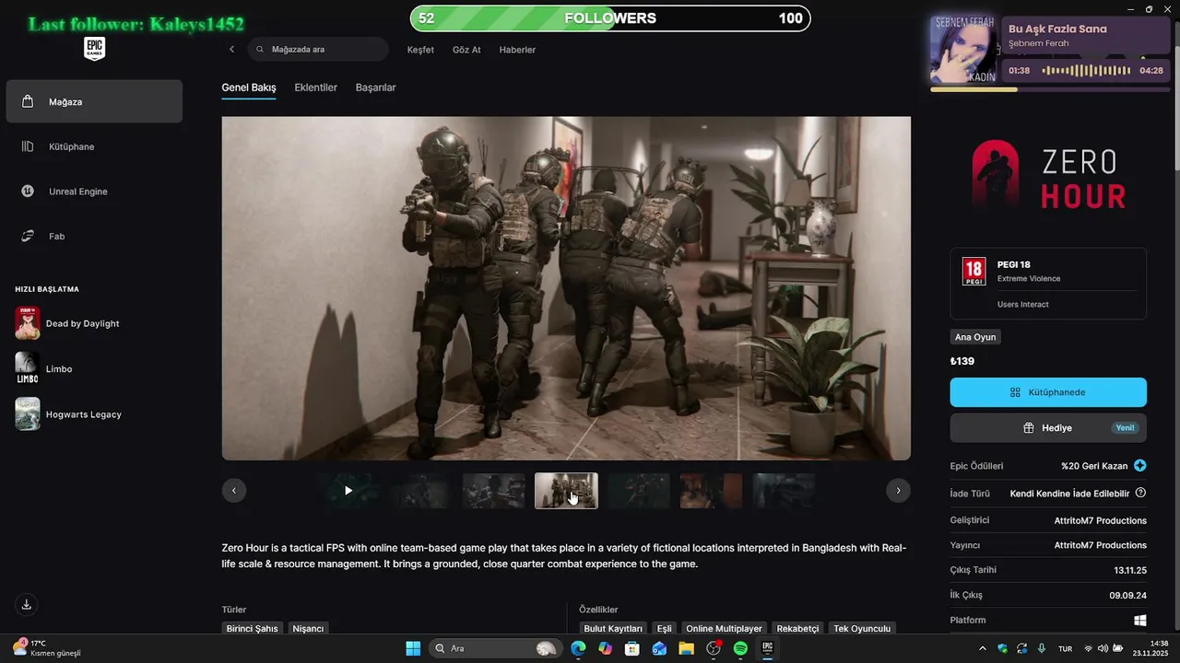Click the large Zero Hour screenshot
The width and height of the screenshot is (1180, 663).
pyautogui.click(x=566, y=288)
